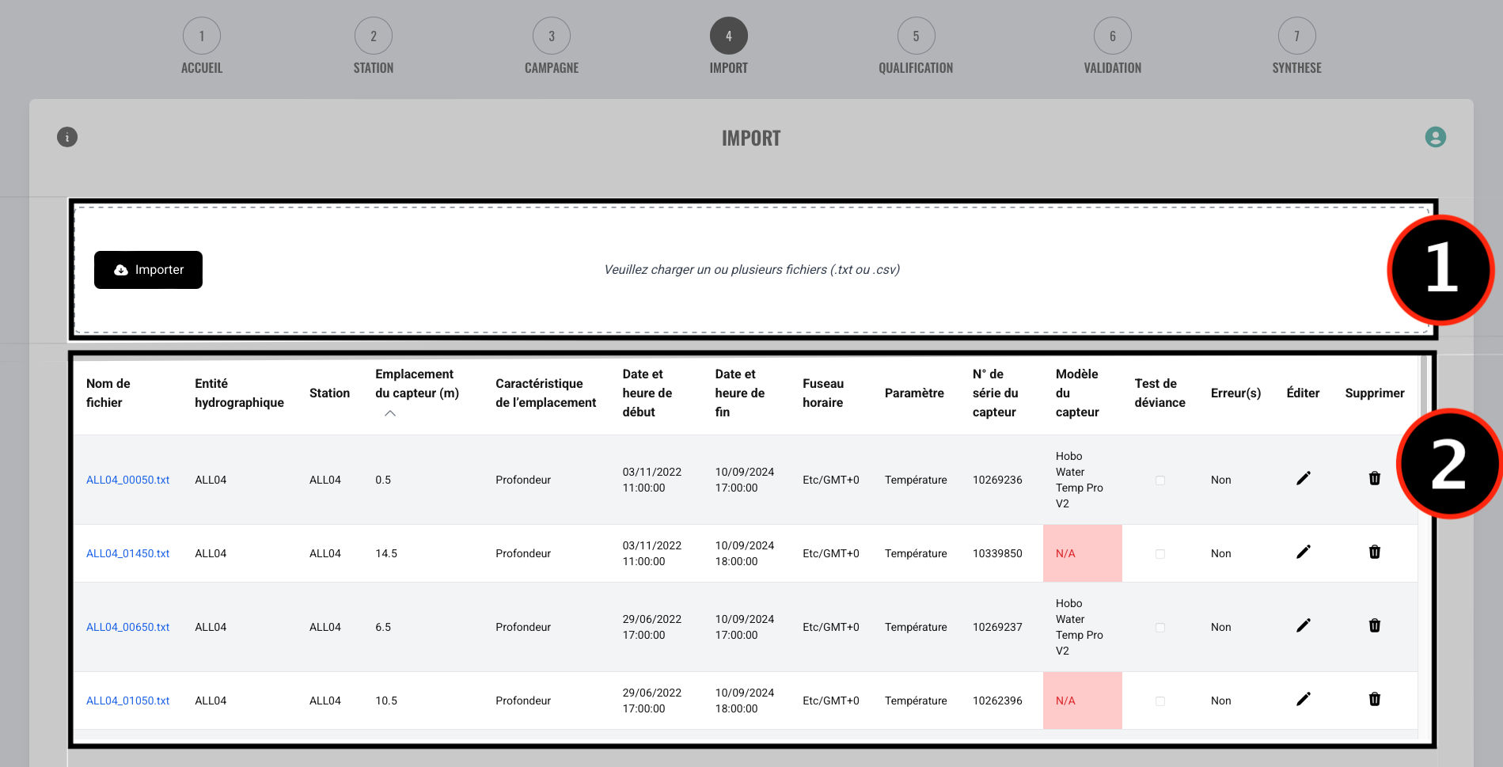Image resolution: width=1503 pixels, height=767 pixels.
Task: Click the N/A sensor model cell for ALL04_01050.txt
Action: 1082,701
